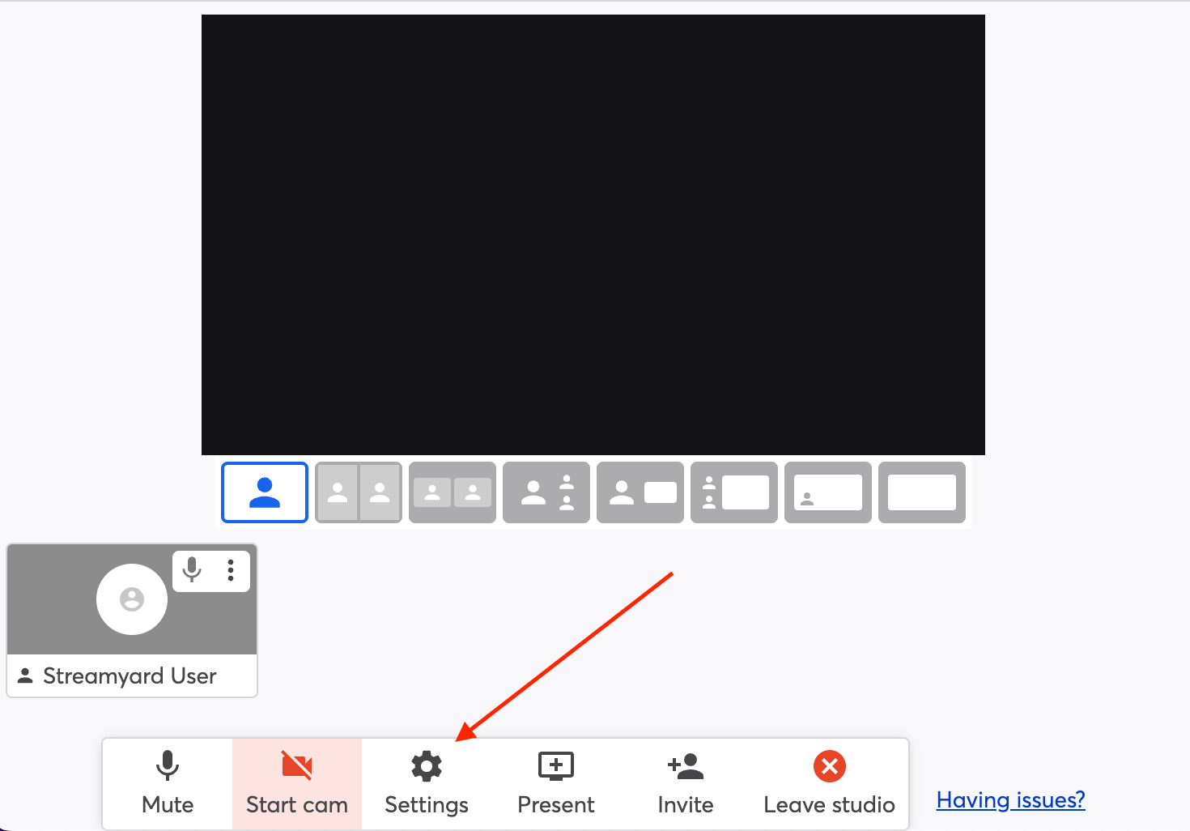Click the microphone icon on the Mute button
This screenshot has height=831, width=1190.
tap(167, 765)
